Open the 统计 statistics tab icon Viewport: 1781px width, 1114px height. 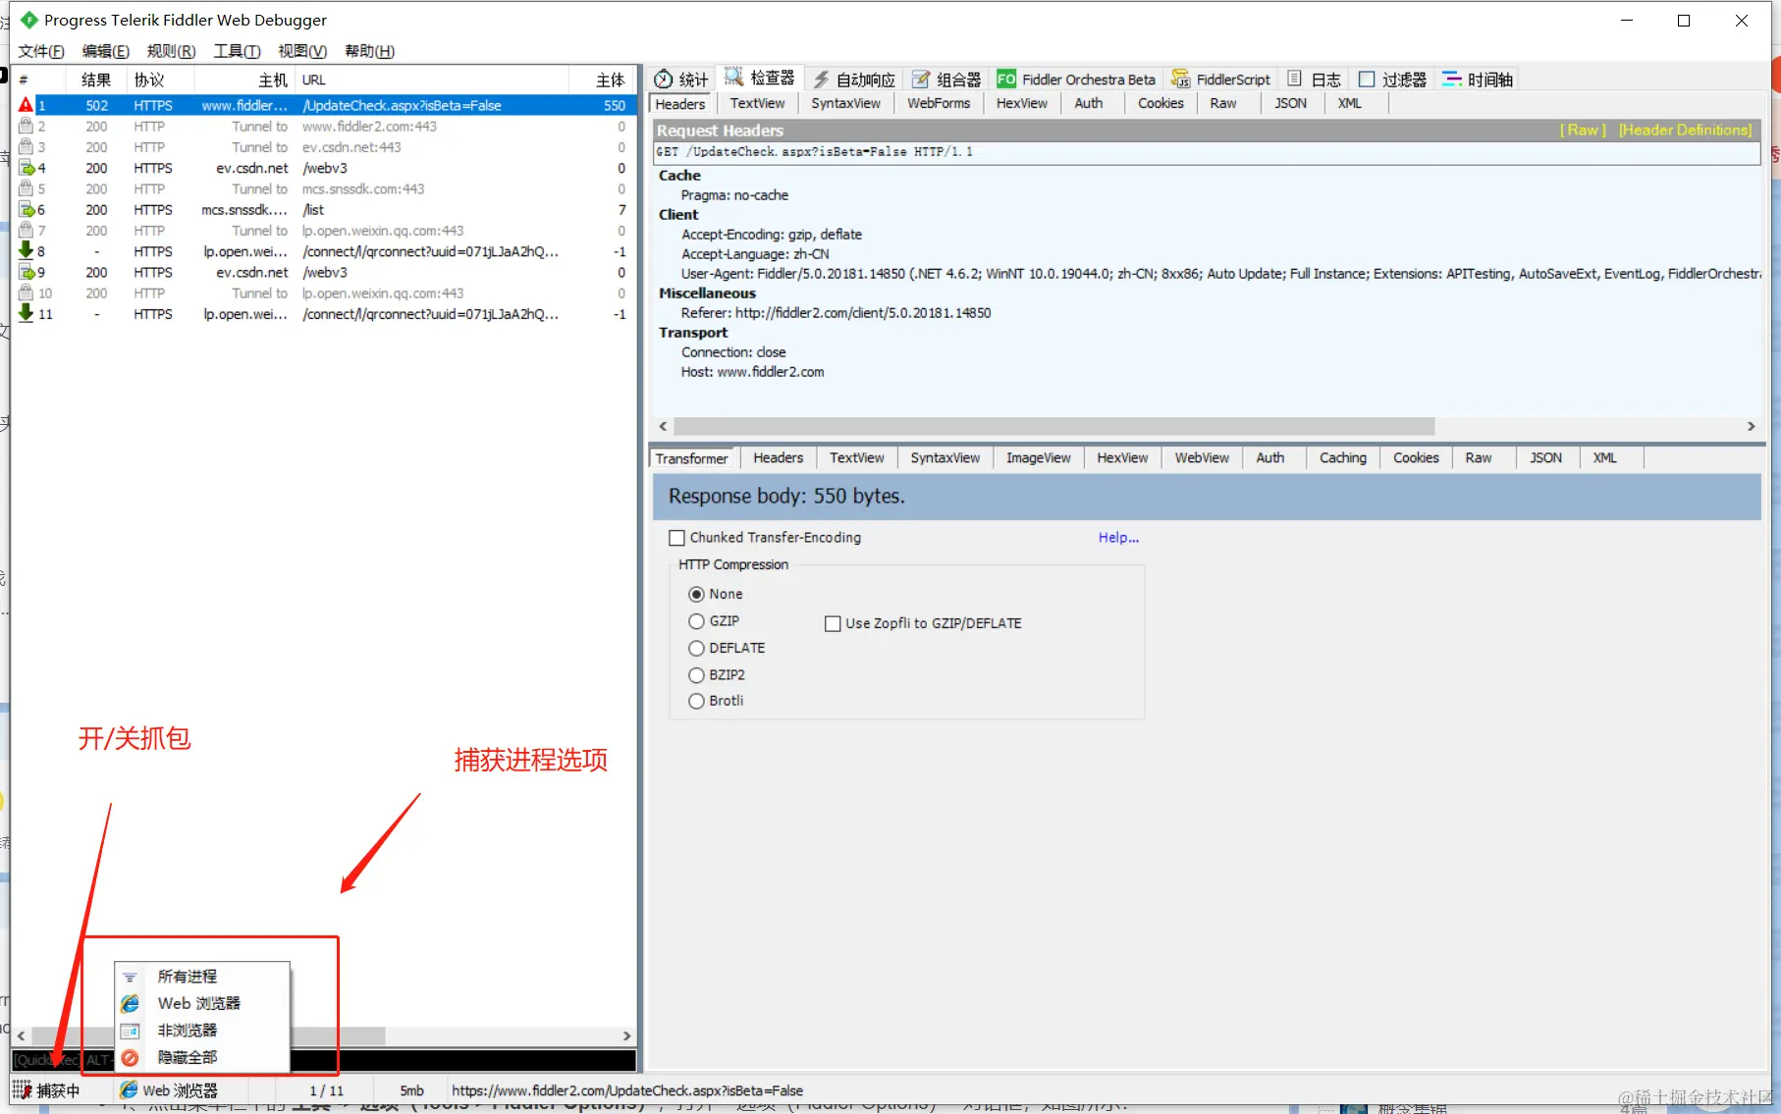(x=665, y=80)
